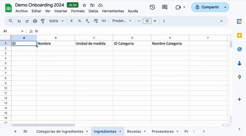This screenshot has height=136, width=246.
Task: Click the formula bar containing ID
Action: [x=133, y=31]
